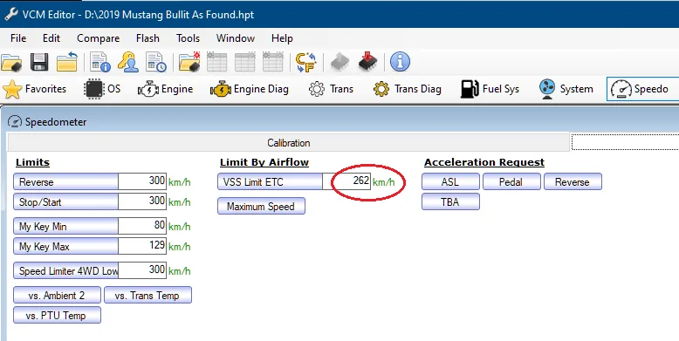679x341 pixels.
Task: Click the VSS Limit ETC button
Action: [x=271, y=181]
